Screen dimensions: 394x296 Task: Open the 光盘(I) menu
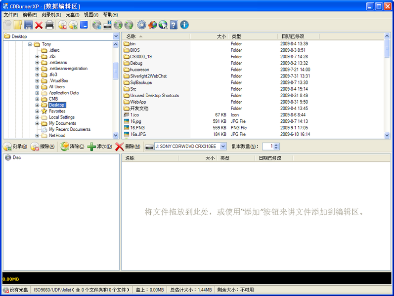(x=73, y=15)
